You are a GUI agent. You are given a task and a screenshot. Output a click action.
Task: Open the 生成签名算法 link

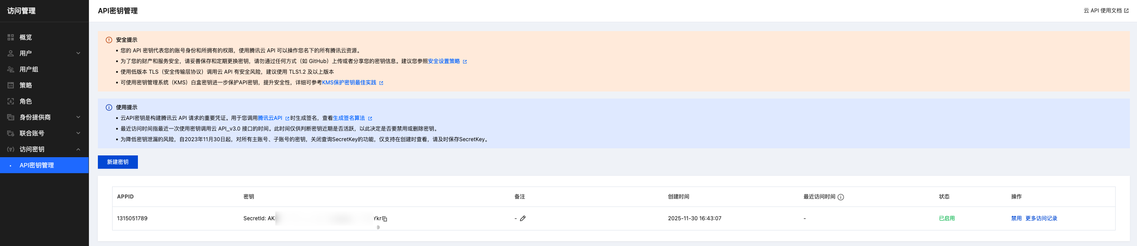pos(349,118)
